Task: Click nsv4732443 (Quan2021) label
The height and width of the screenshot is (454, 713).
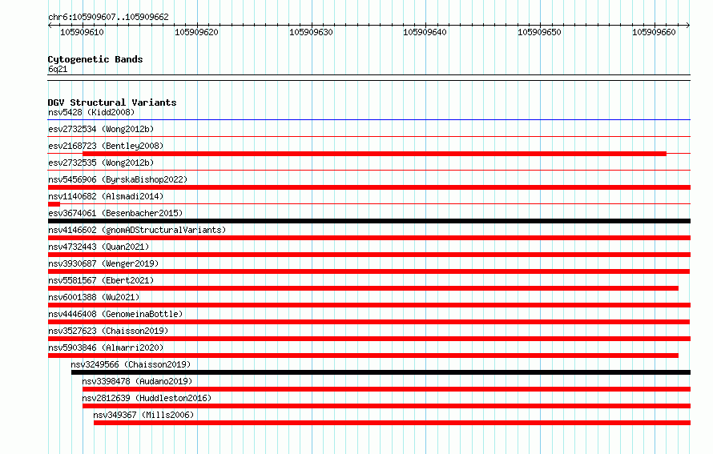Action: (99, 247)
